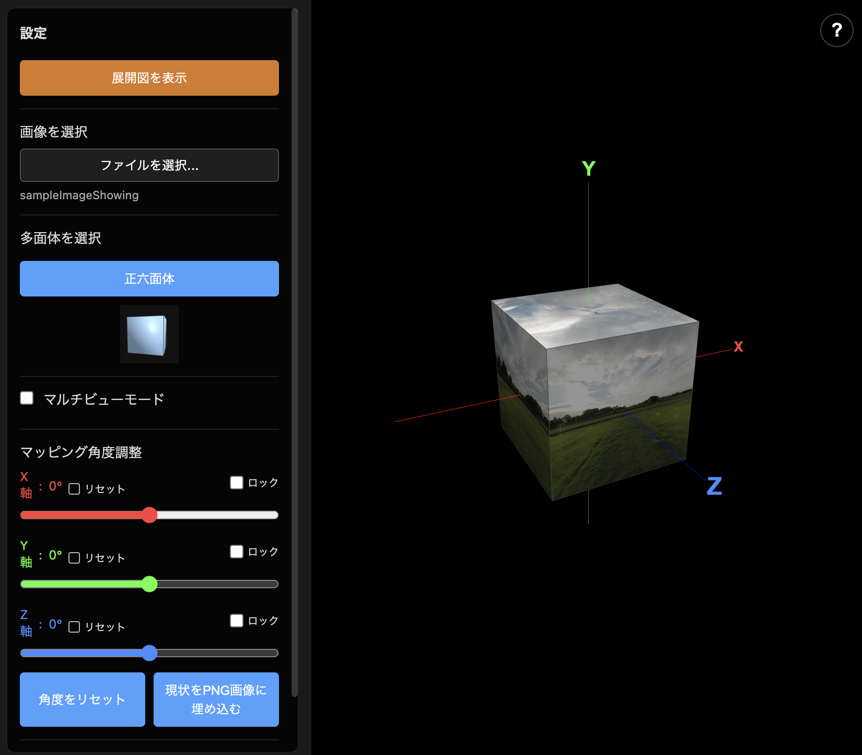The height and width of the screenshot is (755, 862).
Task: Open the ファイルを選択 file chooser
Action: point(149,165)
